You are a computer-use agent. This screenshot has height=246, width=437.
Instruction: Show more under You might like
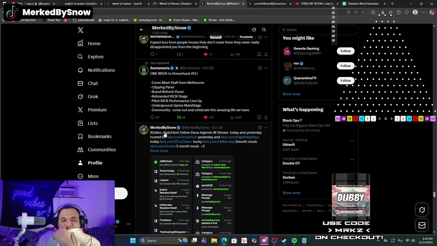pyautogui.click(x=292, y=94)
